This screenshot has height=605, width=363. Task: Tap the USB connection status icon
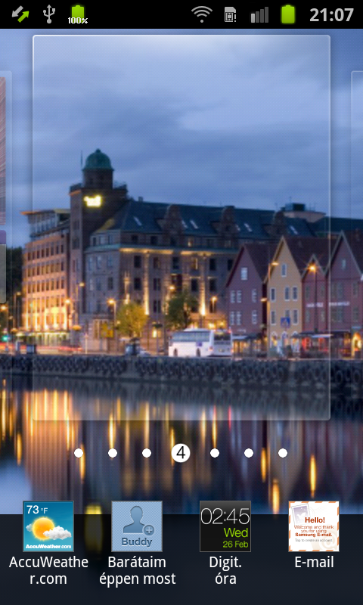pos(48,14)
